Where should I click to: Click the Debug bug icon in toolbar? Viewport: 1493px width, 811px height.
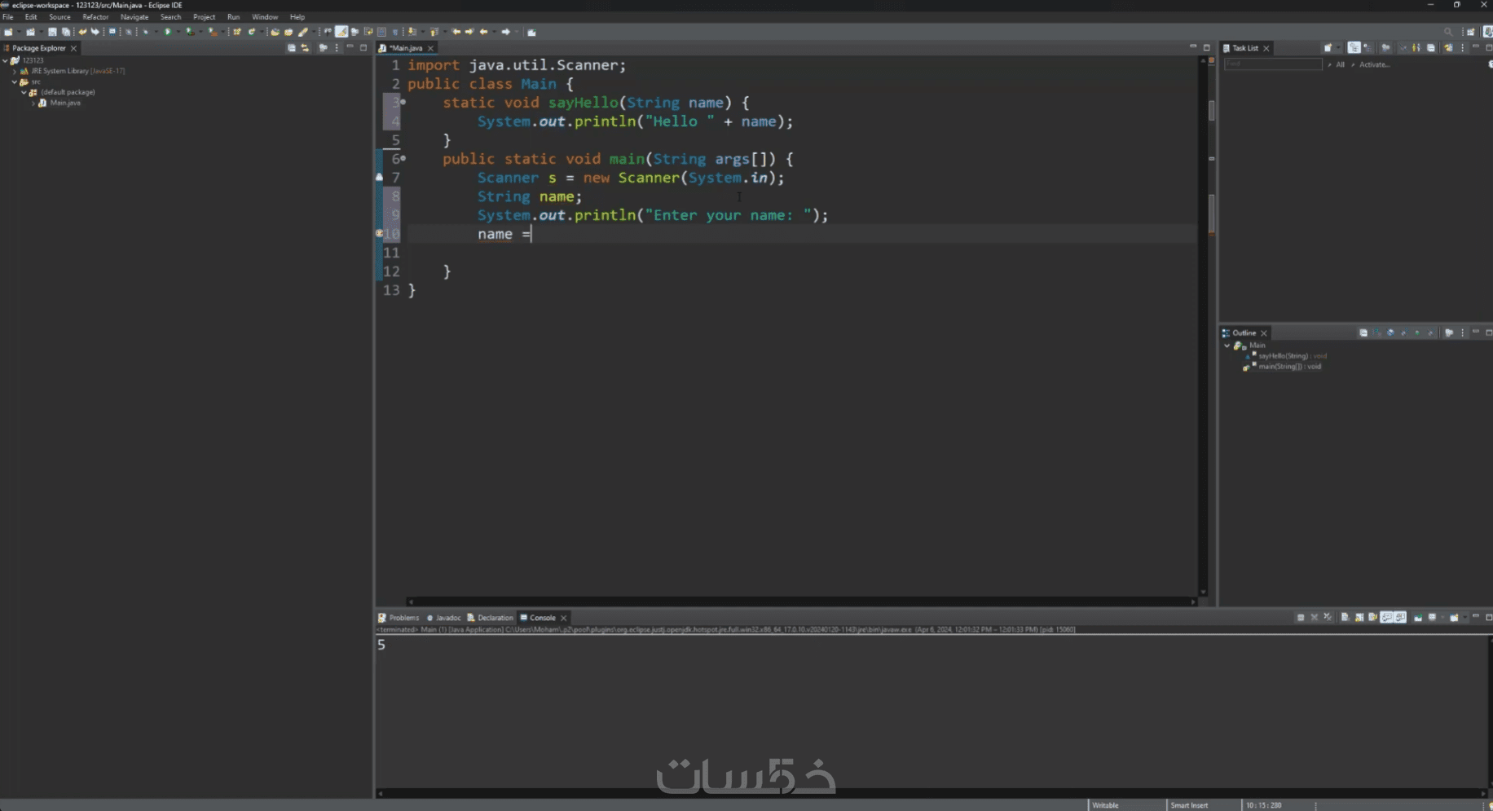146,32
